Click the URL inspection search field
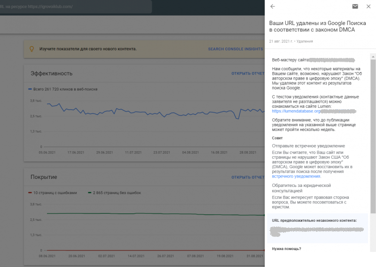 pyautogui.click(x=75, y=7)
